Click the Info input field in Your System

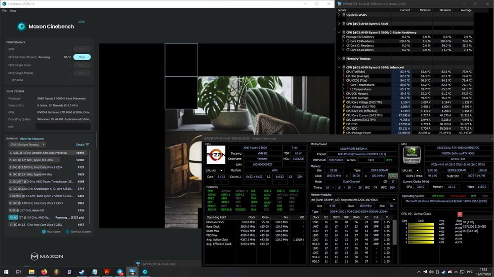click(x=63, y=127)
